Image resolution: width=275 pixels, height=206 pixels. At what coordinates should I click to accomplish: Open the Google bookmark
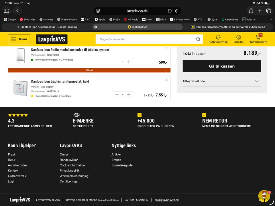(10, 19)
